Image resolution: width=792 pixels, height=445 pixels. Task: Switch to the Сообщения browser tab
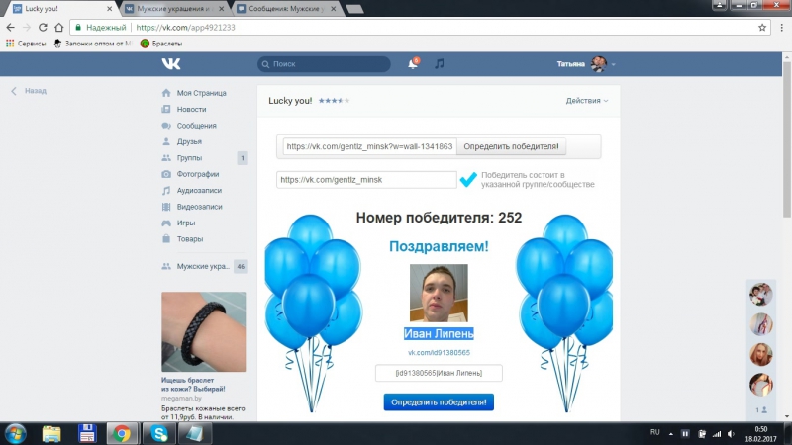[289, 8]
